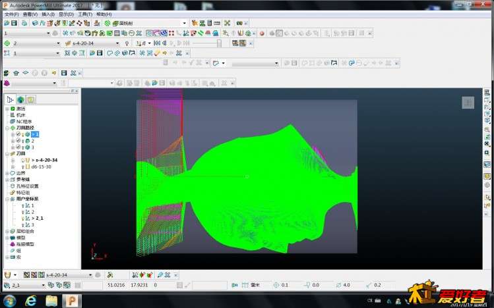Click the open boundary folder icon in boundary toolbar

coord(92,53)
